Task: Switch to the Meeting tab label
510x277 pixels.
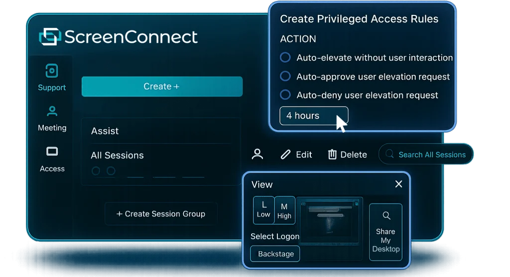Action: coord(52,128)
